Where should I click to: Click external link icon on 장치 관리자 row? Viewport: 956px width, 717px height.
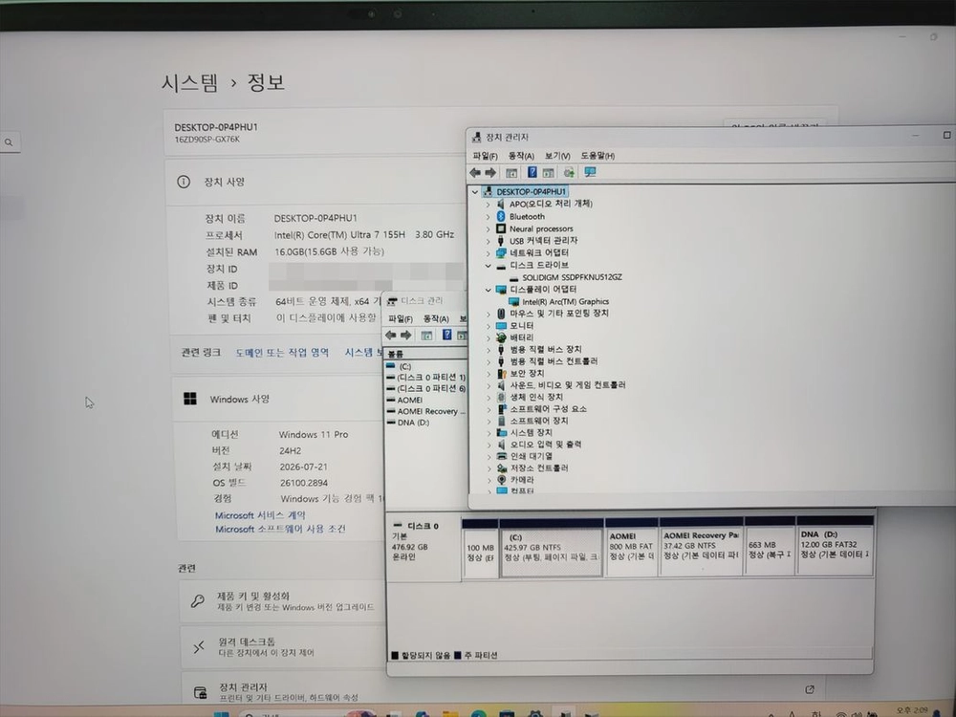pyautogui.click(x=810, y=689)
